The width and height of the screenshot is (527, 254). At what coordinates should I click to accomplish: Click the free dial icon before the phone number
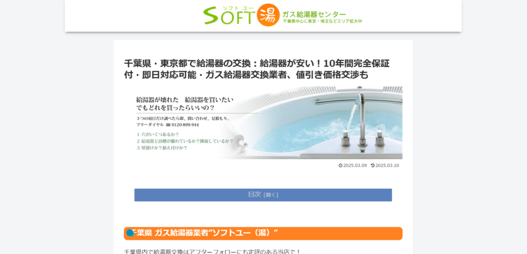(x=168, y=124)
